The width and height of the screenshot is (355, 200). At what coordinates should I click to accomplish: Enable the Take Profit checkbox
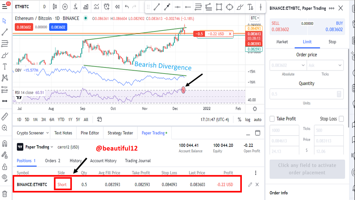tap(272, 119)
